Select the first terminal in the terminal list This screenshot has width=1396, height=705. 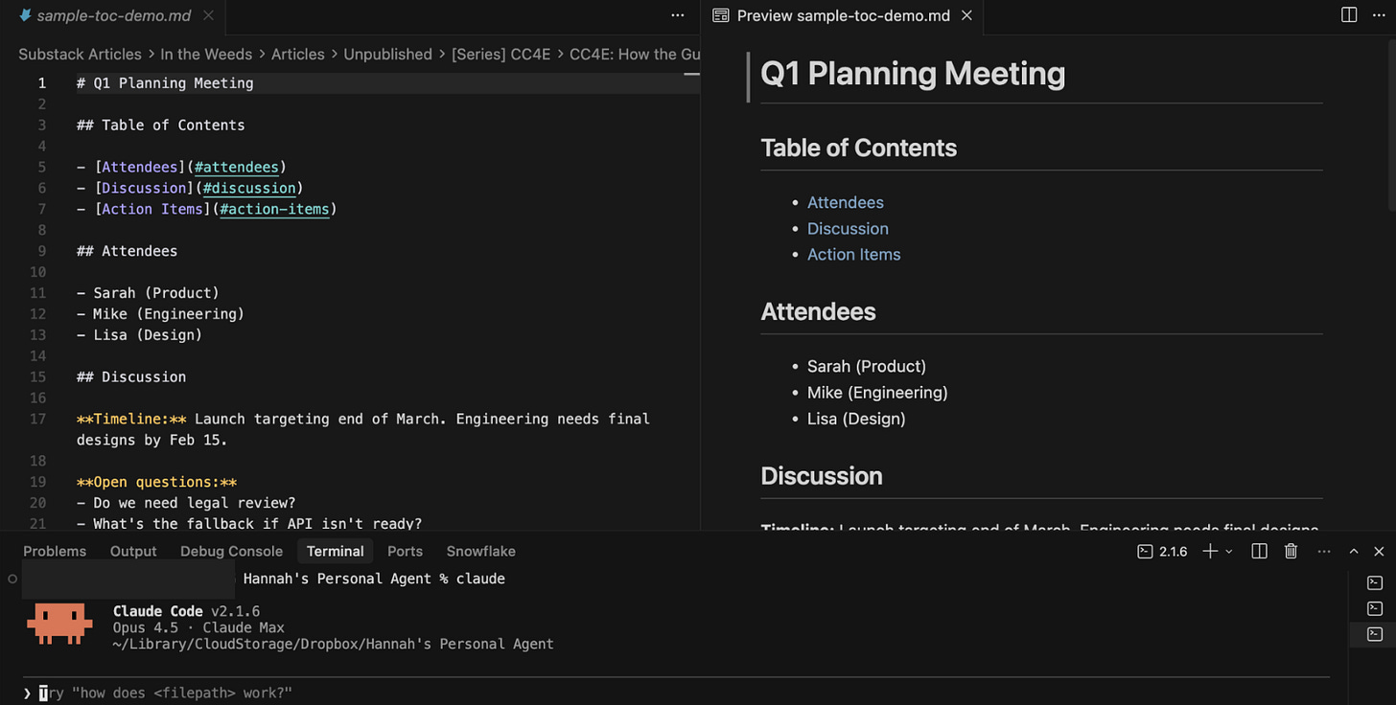[x=1375, y=582]
